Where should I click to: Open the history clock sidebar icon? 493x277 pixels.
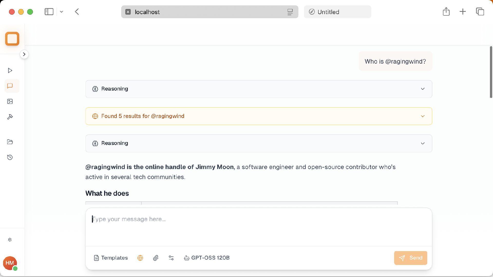(10, 157)
